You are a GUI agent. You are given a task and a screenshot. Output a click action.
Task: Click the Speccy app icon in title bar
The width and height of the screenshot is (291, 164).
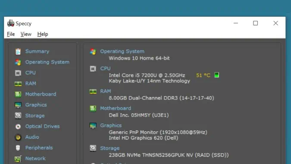11,23
